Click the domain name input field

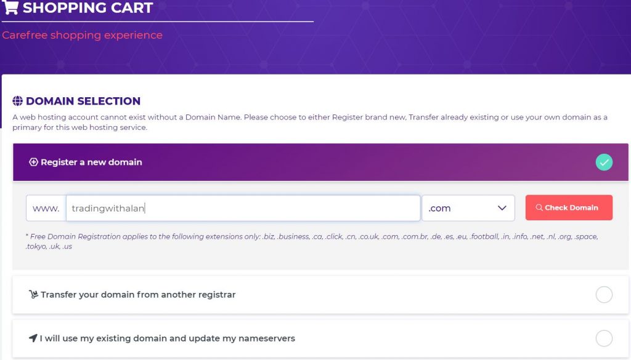(x=243, y=208)
